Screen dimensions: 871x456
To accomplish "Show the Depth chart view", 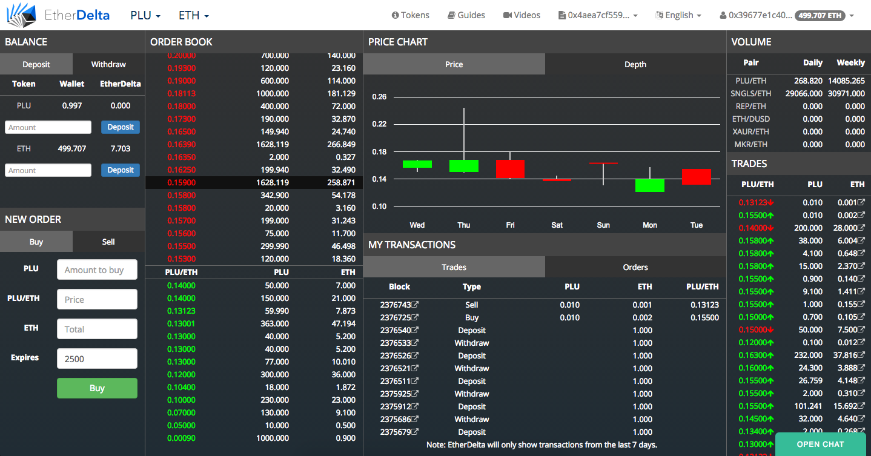I will (635, 64).
